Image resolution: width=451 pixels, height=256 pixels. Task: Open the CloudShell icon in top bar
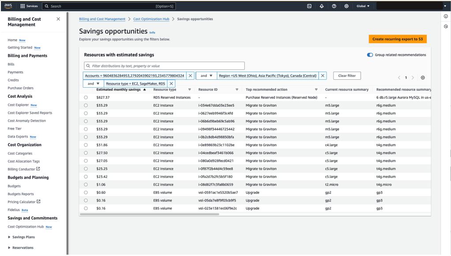[x=309, y=6]
